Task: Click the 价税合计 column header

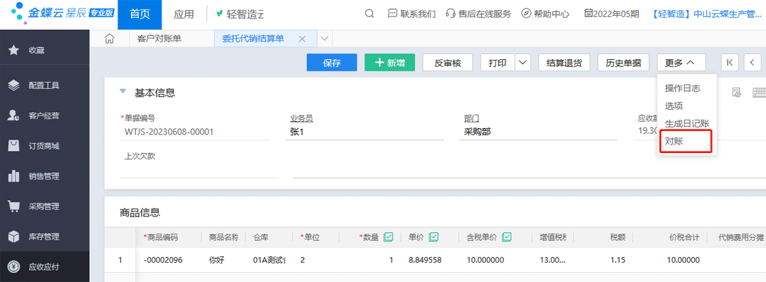Action: click(684, 237)
